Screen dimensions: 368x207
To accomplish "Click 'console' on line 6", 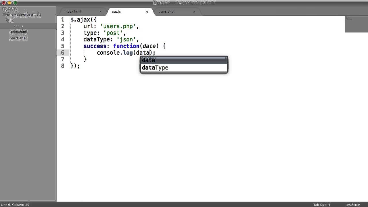I will pos(108,53).
